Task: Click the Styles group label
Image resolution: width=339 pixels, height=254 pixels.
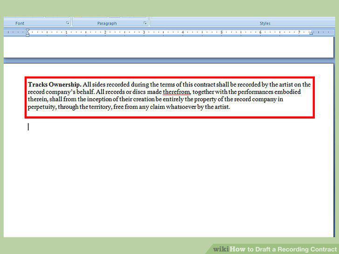Action: (265, 23)
